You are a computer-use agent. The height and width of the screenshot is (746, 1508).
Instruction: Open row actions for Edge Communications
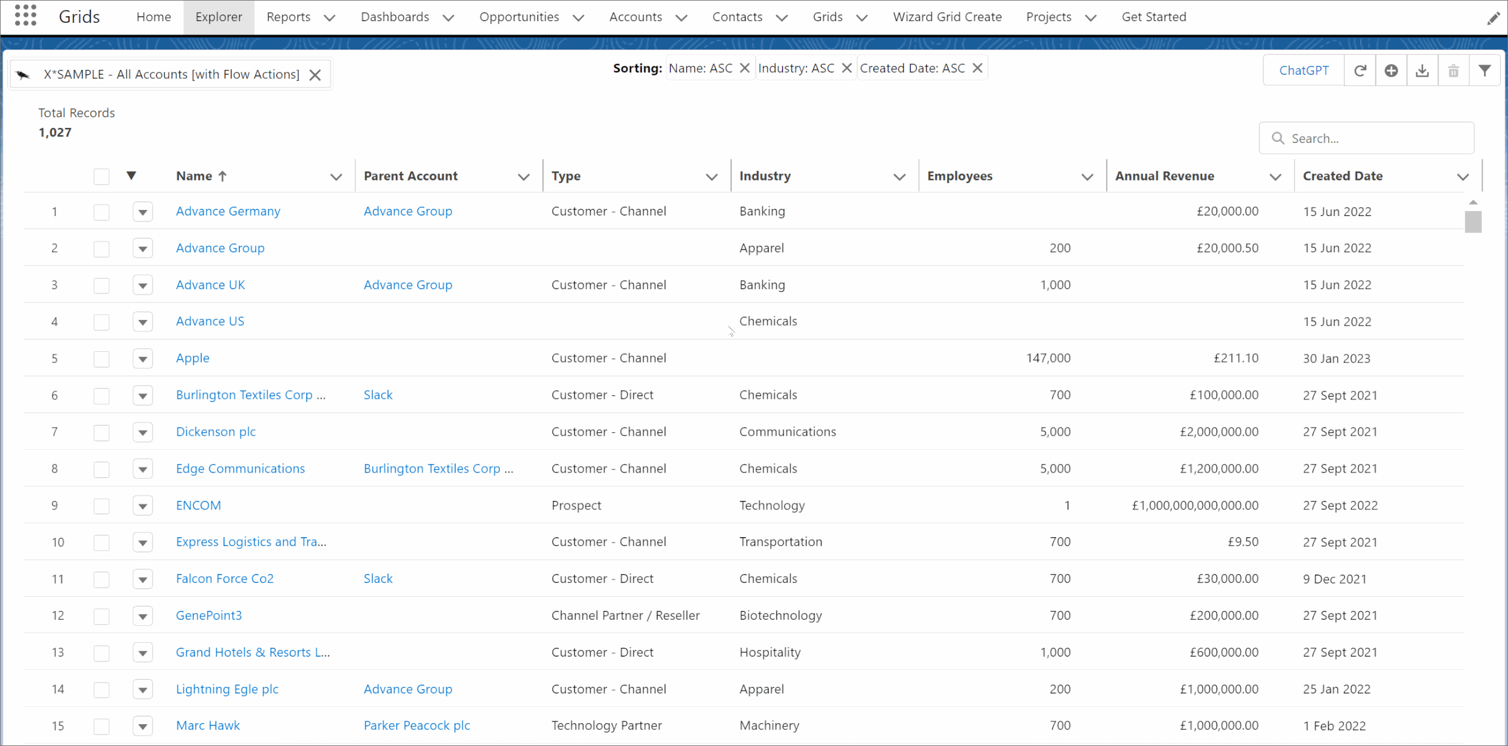click(142, 469)
